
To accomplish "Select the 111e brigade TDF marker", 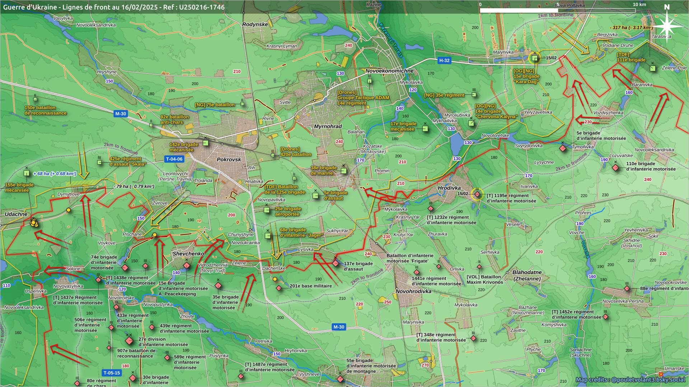I will tap(653, 68).
